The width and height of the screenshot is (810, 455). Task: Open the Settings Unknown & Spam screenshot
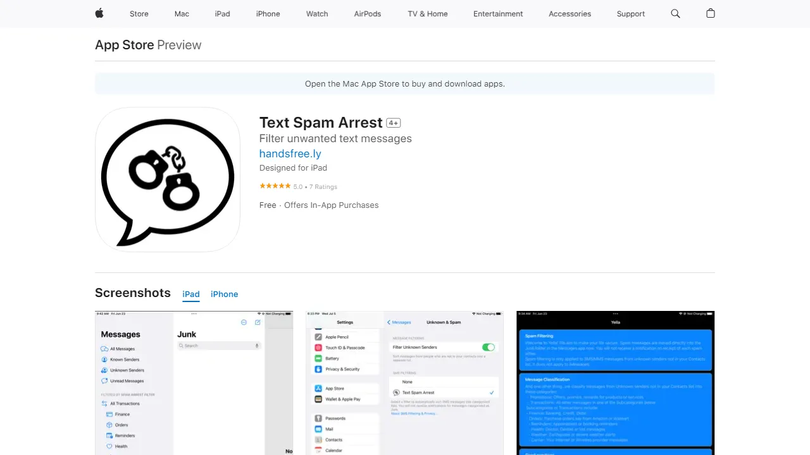pos(405,383)
